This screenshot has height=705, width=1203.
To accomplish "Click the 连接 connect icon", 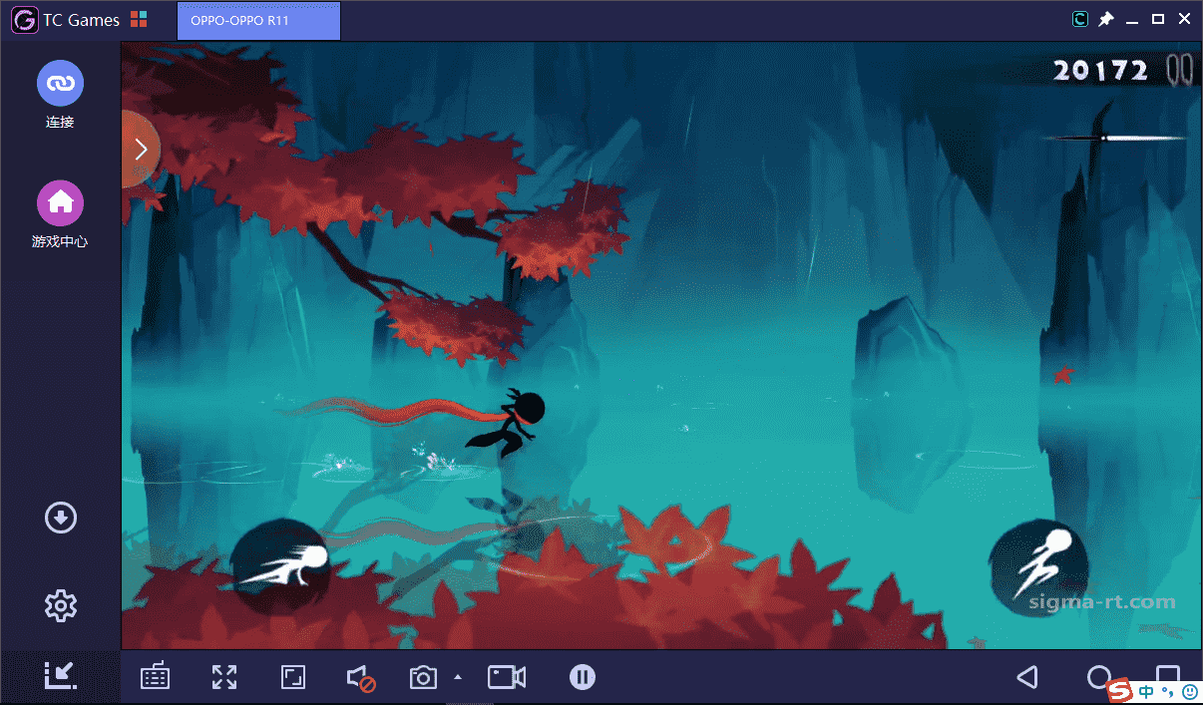I will [60, 83].
